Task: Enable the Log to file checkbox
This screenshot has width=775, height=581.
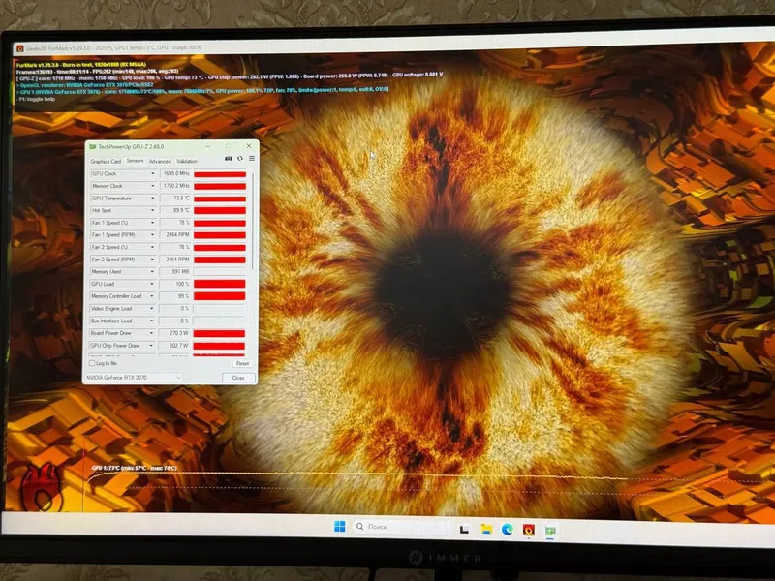Action: coord(92,363)
